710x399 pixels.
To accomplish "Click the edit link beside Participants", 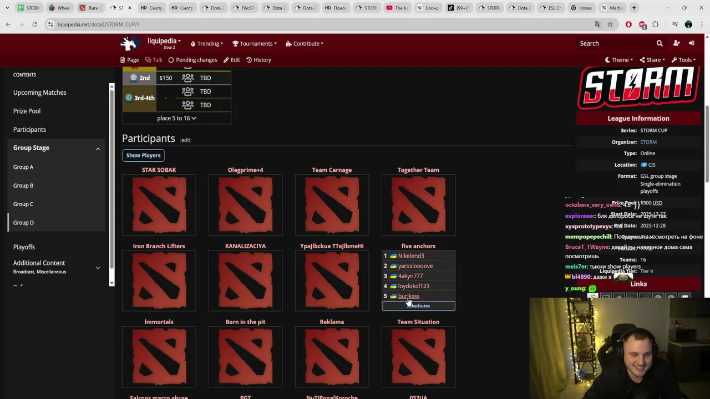I will (185, 140).
